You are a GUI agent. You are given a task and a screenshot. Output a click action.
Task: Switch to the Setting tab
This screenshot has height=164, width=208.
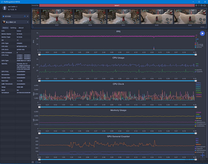coord(13,28)
